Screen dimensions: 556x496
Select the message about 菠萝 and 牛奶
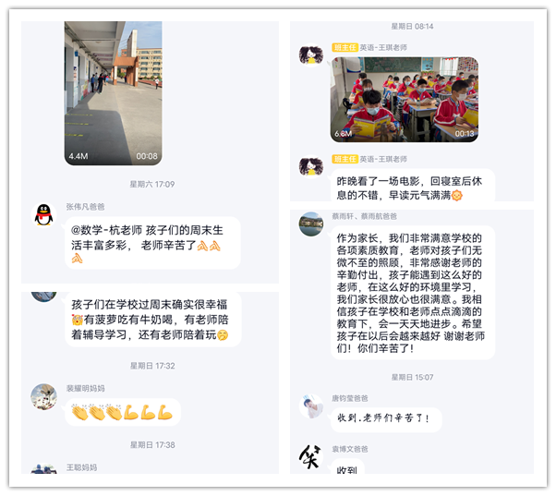(x=152, y=319)
